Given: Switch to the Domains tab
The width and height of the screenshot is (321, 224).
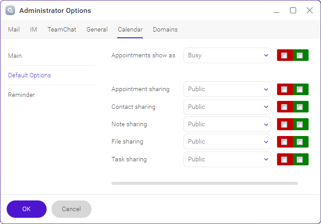Looking at the screenshot, I should coord(165,29).
